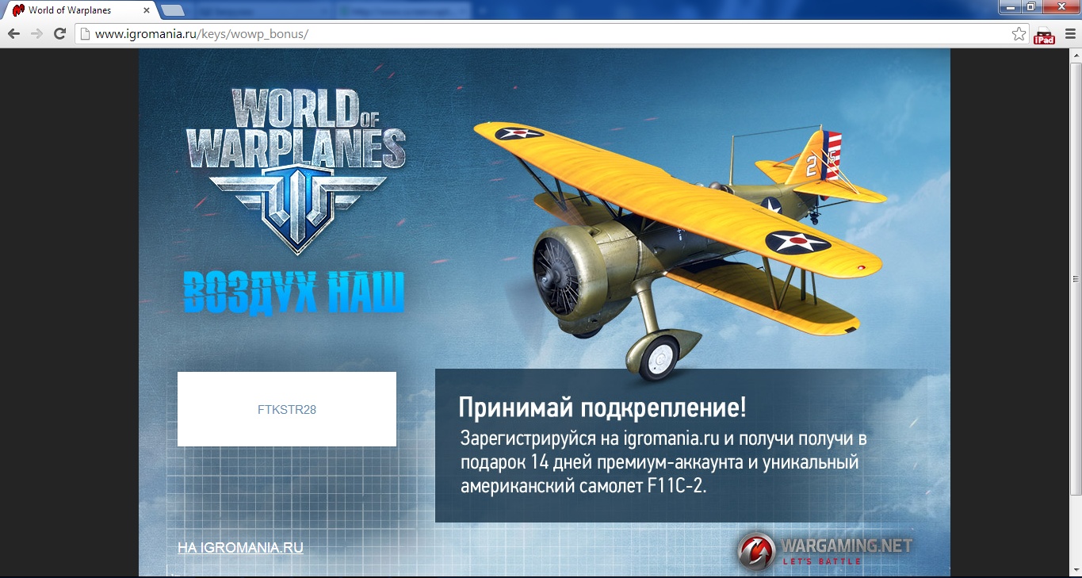Screen dimensions: 1082x578
Task: Click the ВОЗДУХ НАШ heading
Action: click(x=294, y=292)
